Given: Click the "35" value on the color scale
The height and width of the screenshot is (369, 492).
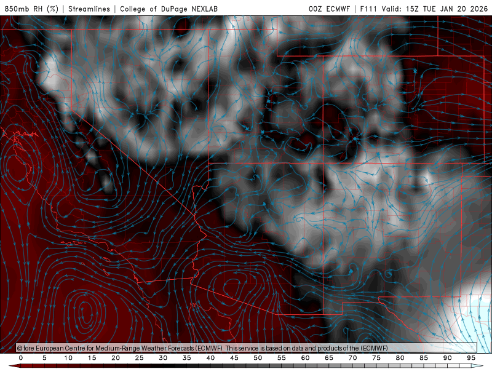Looking at the screenshot, I should pyautogui.click(x=187, y=358).
